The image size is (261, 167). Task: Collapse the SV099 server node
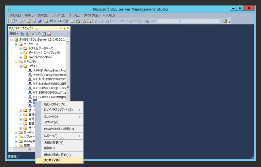point(11,40)
